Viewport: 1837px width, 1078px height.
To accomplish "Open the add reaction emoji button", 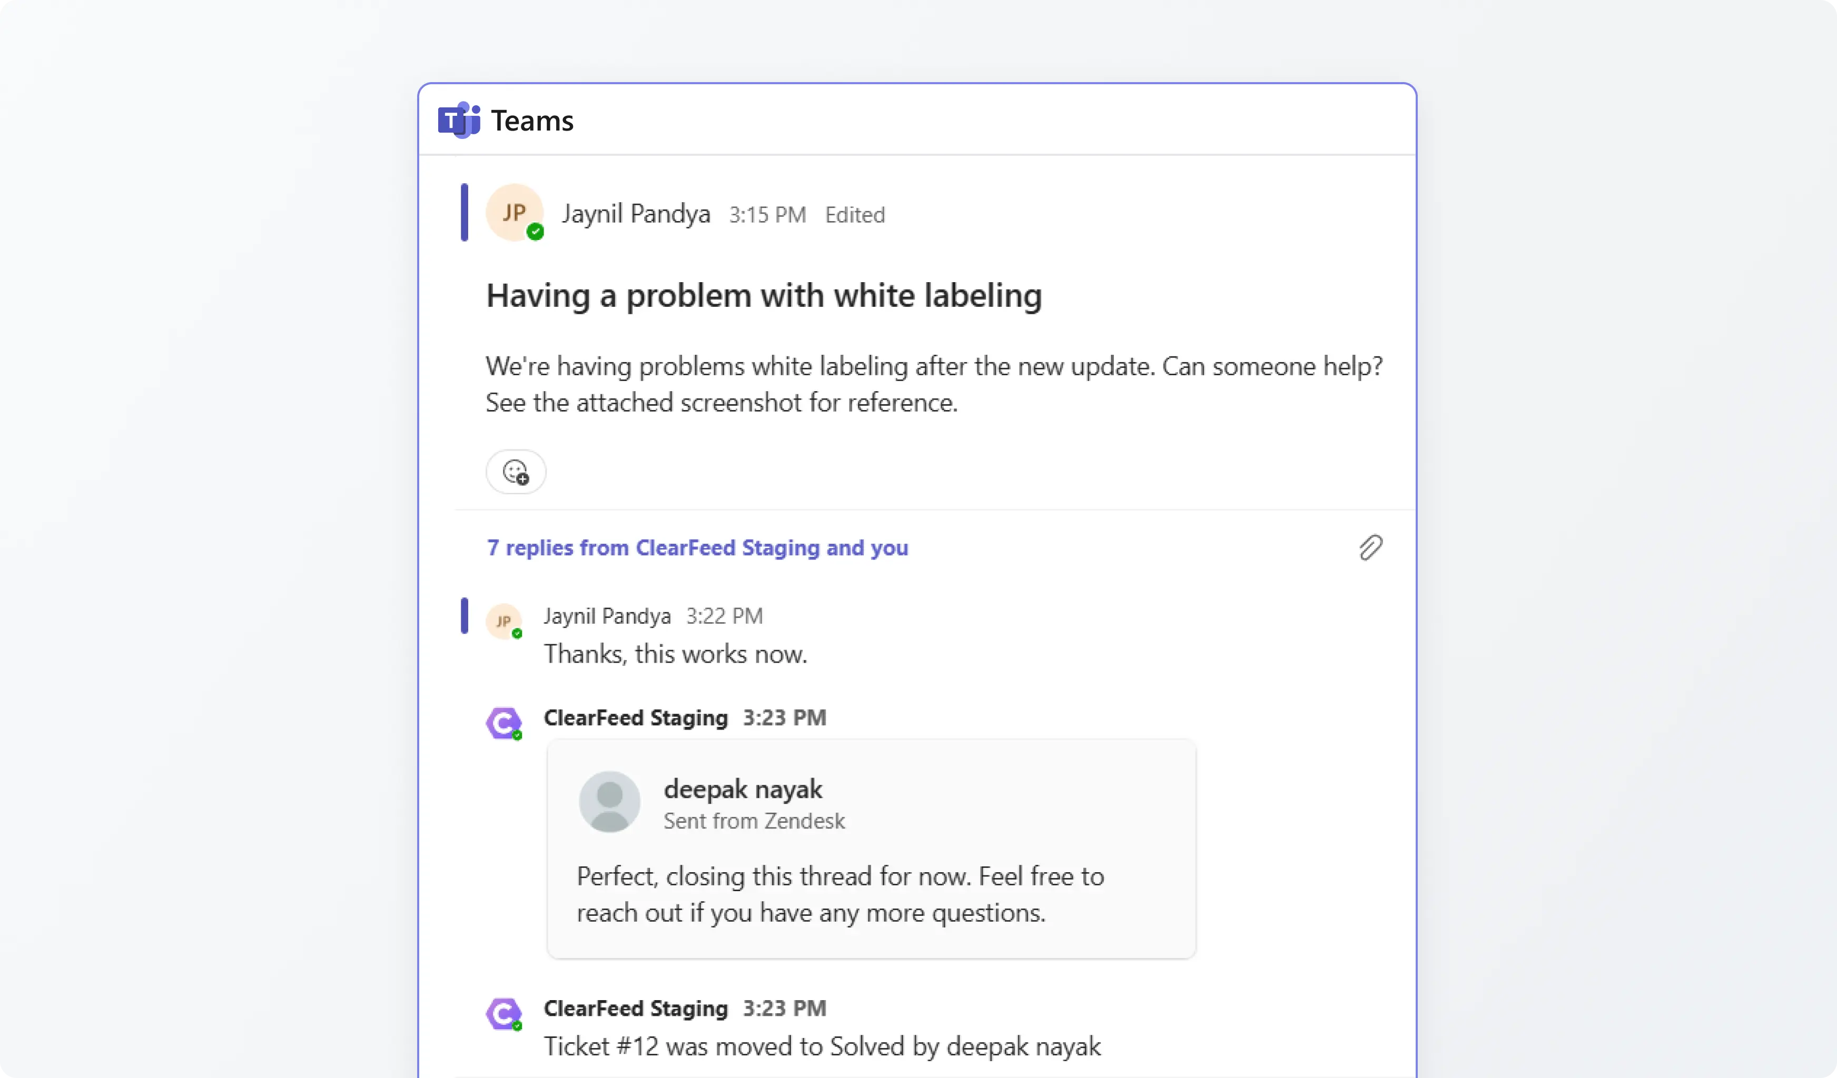I will point(516,472).
